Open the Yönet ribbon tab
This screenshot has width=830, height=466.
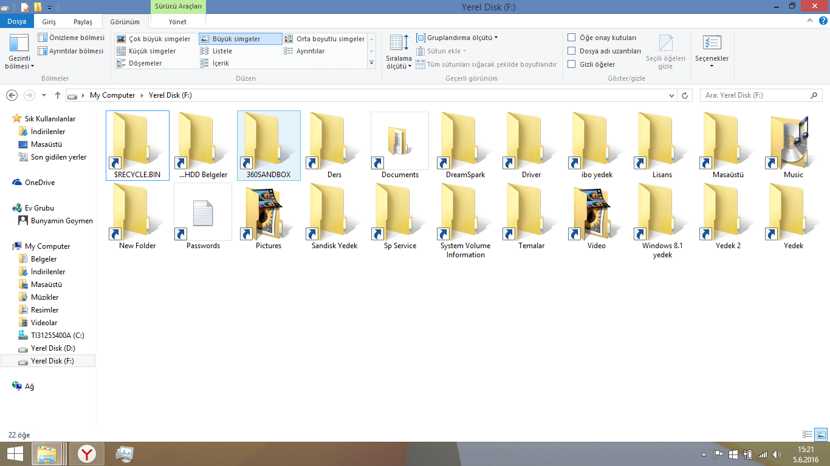click(177, 22)
